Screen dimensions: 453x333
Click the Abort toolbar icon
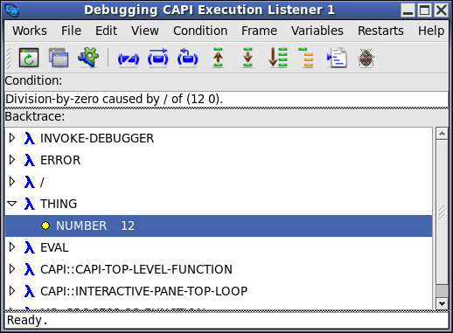click(x=129, y=59)
